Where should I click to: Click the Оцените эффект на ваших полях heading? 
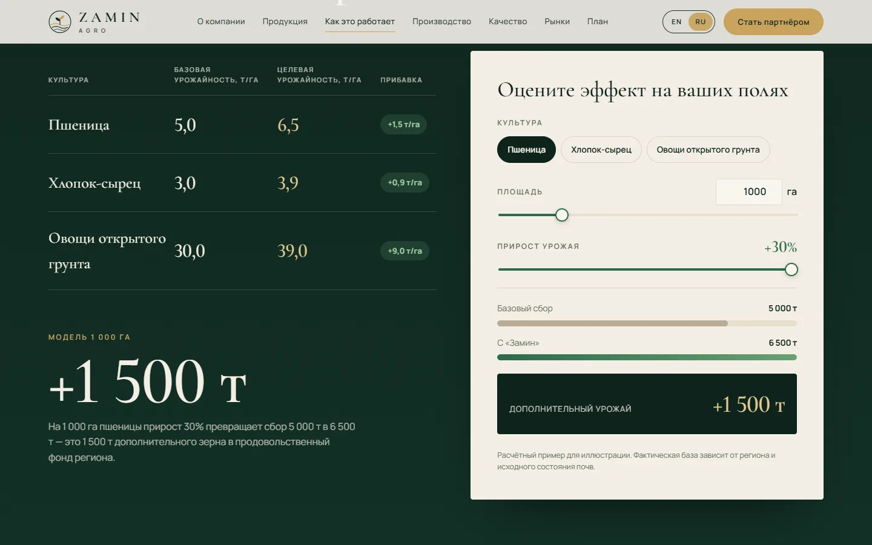click(x=642, y=90)
